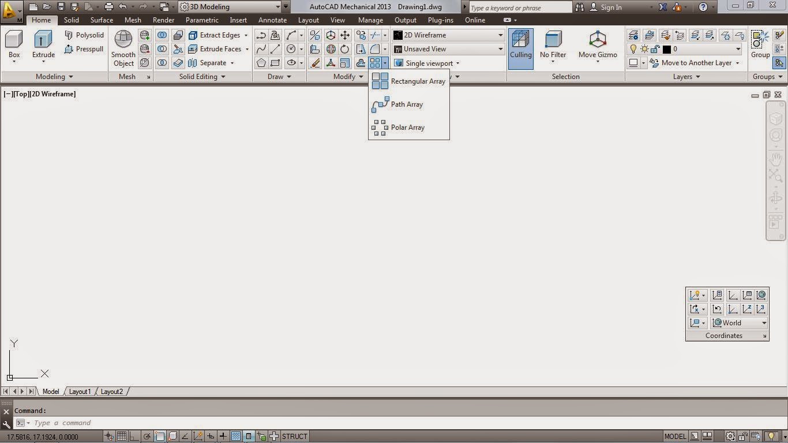This screenshot has width=788, height=443.
Task: Expand the Solid Editing panel title
Action: tap(202, 77)
